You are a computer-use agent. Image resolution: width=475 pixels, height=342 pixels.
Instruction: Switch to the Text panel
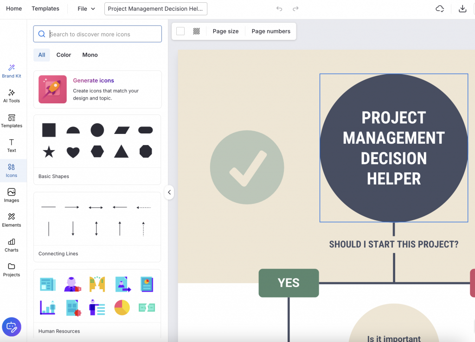point(12,145)
